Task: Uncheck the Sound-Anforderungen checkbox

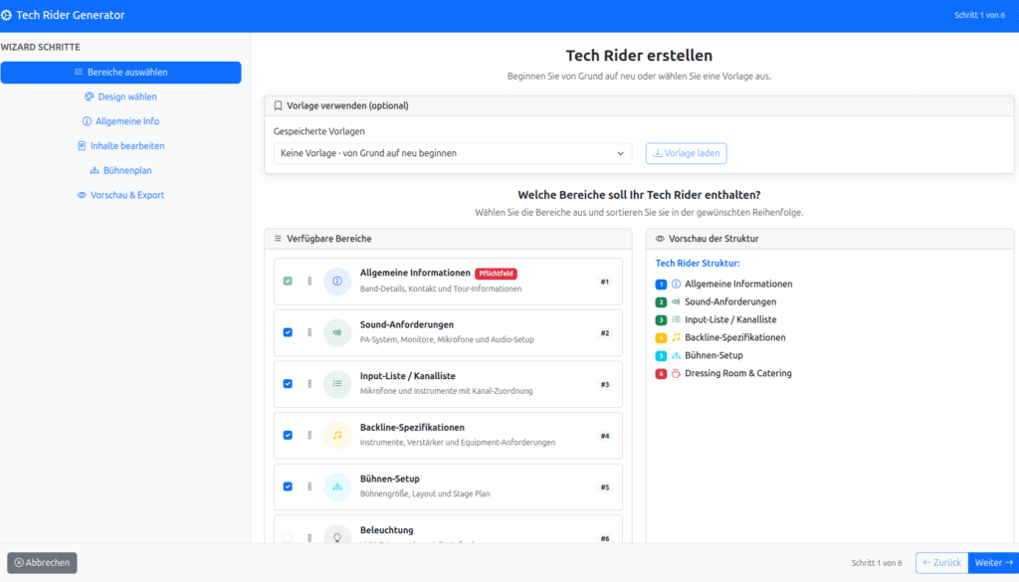Action: 288,332
